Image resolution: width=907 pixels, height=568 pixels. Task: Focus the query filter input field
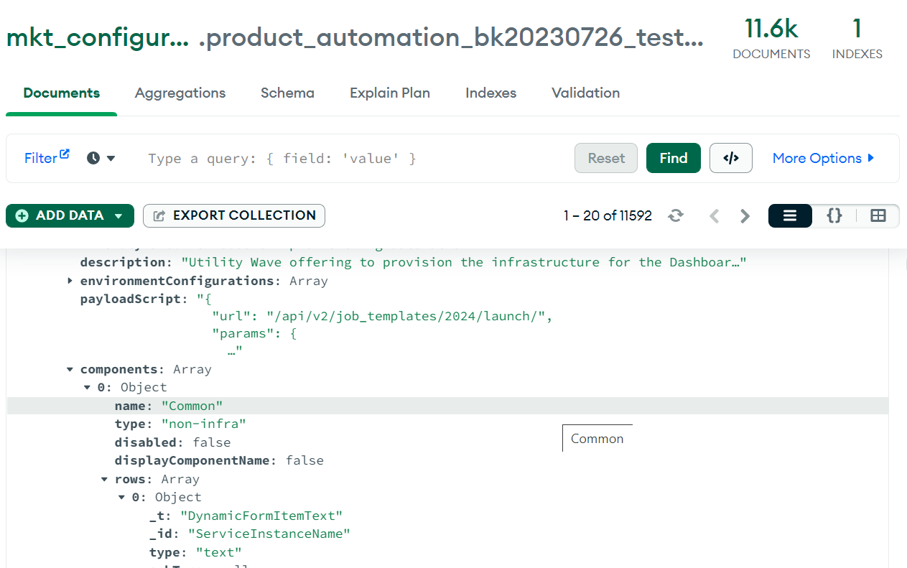pyautogui.click(x=352, y=158)
